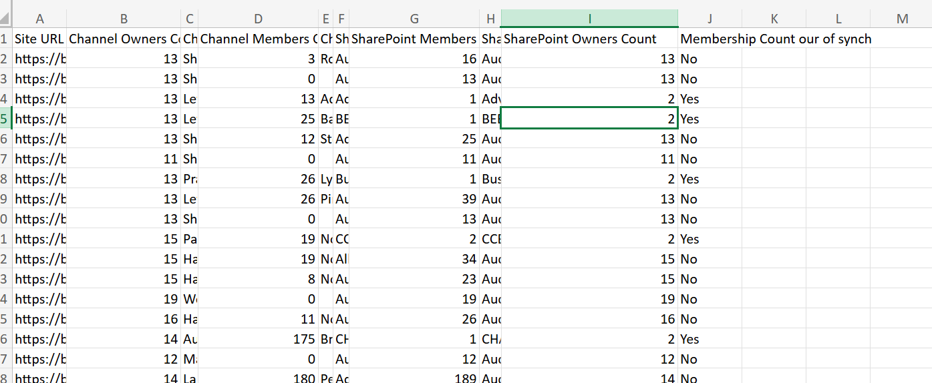This screenshot has width=932, height=383.
Task: Select the 'No' cell in row 2
Action: [x=710, y=59]
